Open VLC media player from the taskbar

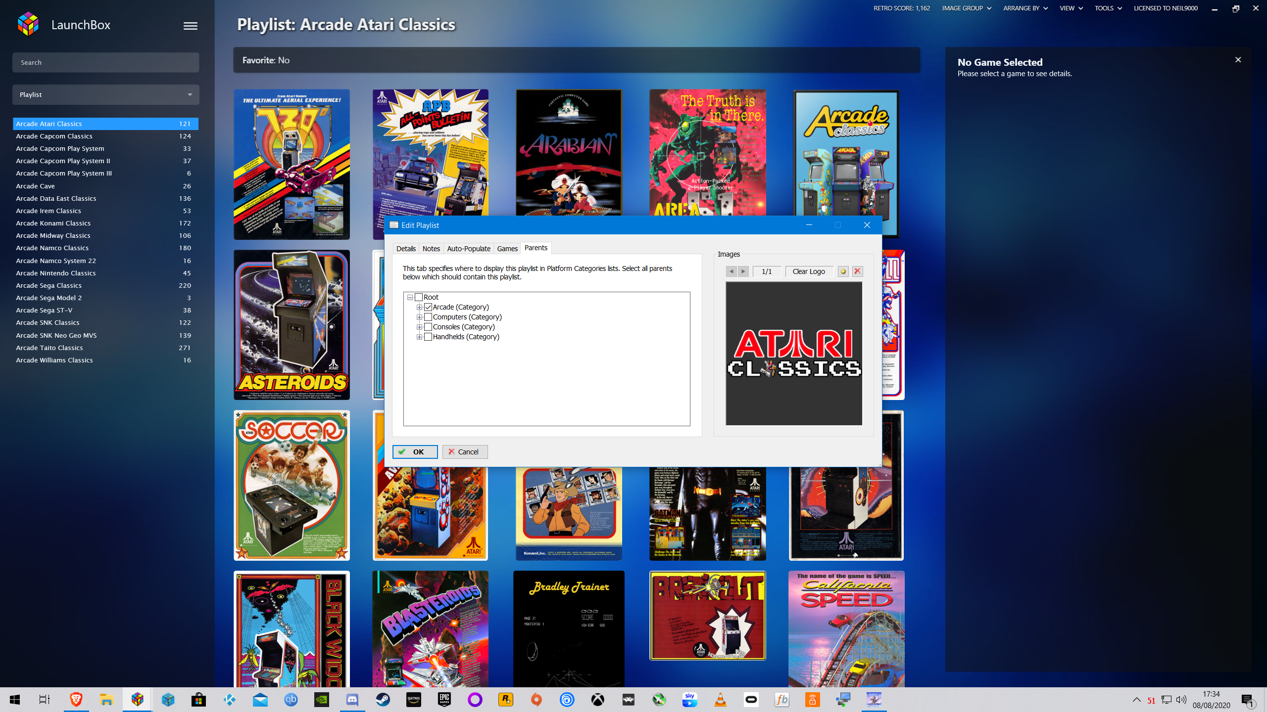pos(720,699)
